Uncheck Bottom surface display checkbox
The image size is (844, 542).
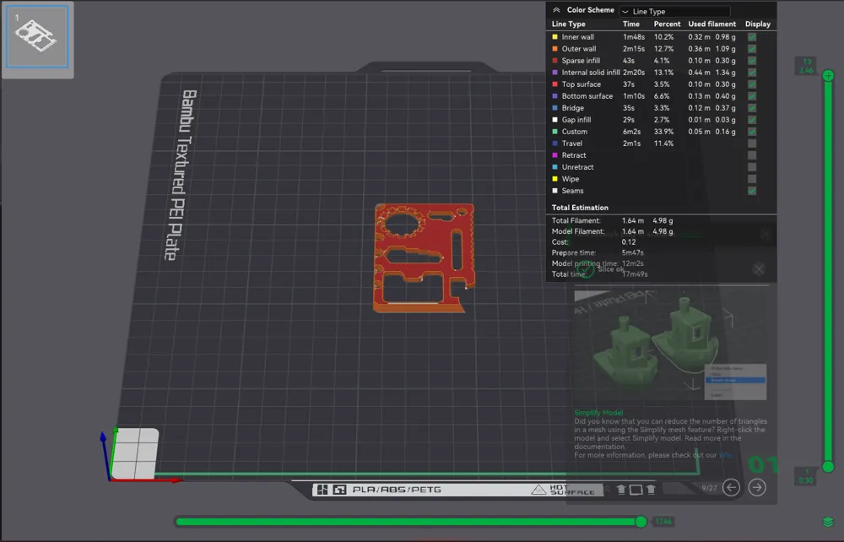[x=752, y=96]
